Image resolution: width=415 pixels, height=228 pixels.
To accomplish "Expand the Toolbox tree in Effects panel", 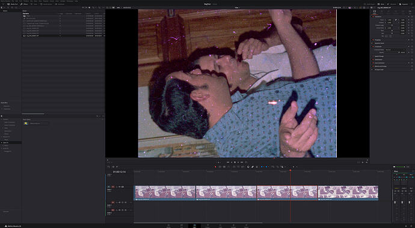I will 2,119.
